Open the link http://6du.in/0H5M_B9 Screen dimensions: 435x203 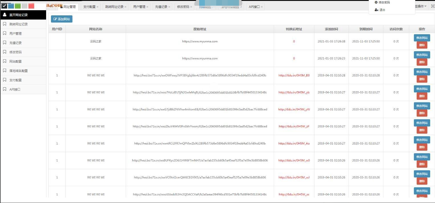(x=294, y=75)
